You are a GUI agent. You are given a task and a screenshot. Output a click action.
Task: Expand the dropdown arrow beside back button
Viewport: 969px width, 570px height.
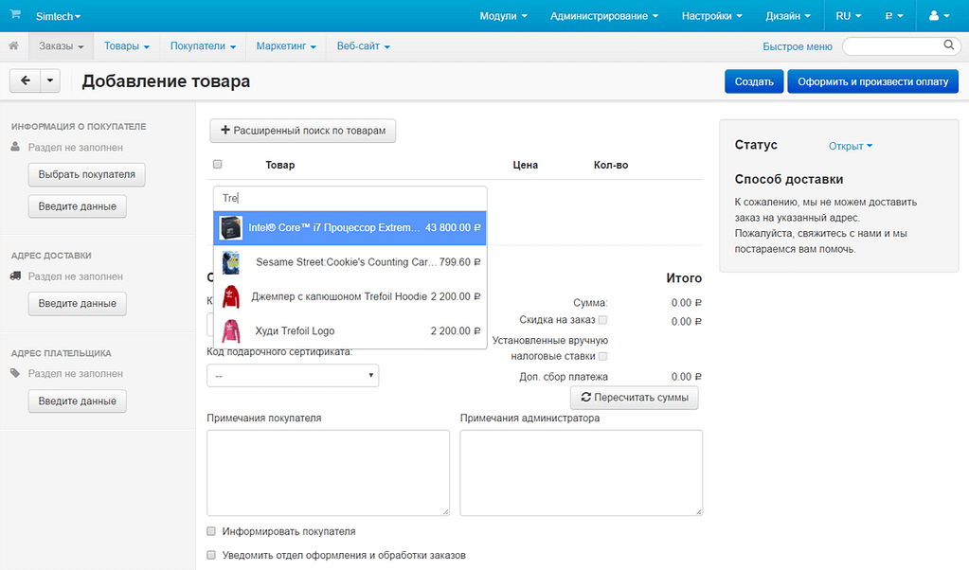[50, 81]
